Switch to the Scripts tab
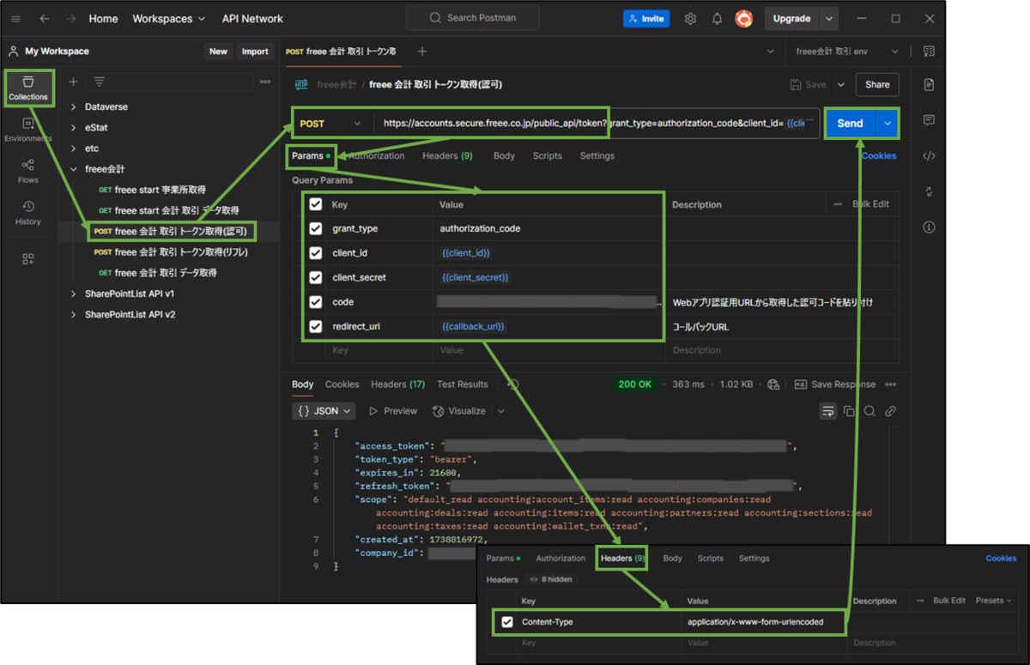 [547, 156]
